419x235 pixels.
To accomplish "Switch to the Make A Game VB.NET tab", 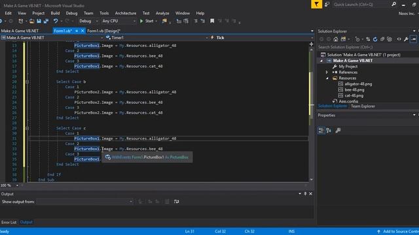I will [20, 31].
